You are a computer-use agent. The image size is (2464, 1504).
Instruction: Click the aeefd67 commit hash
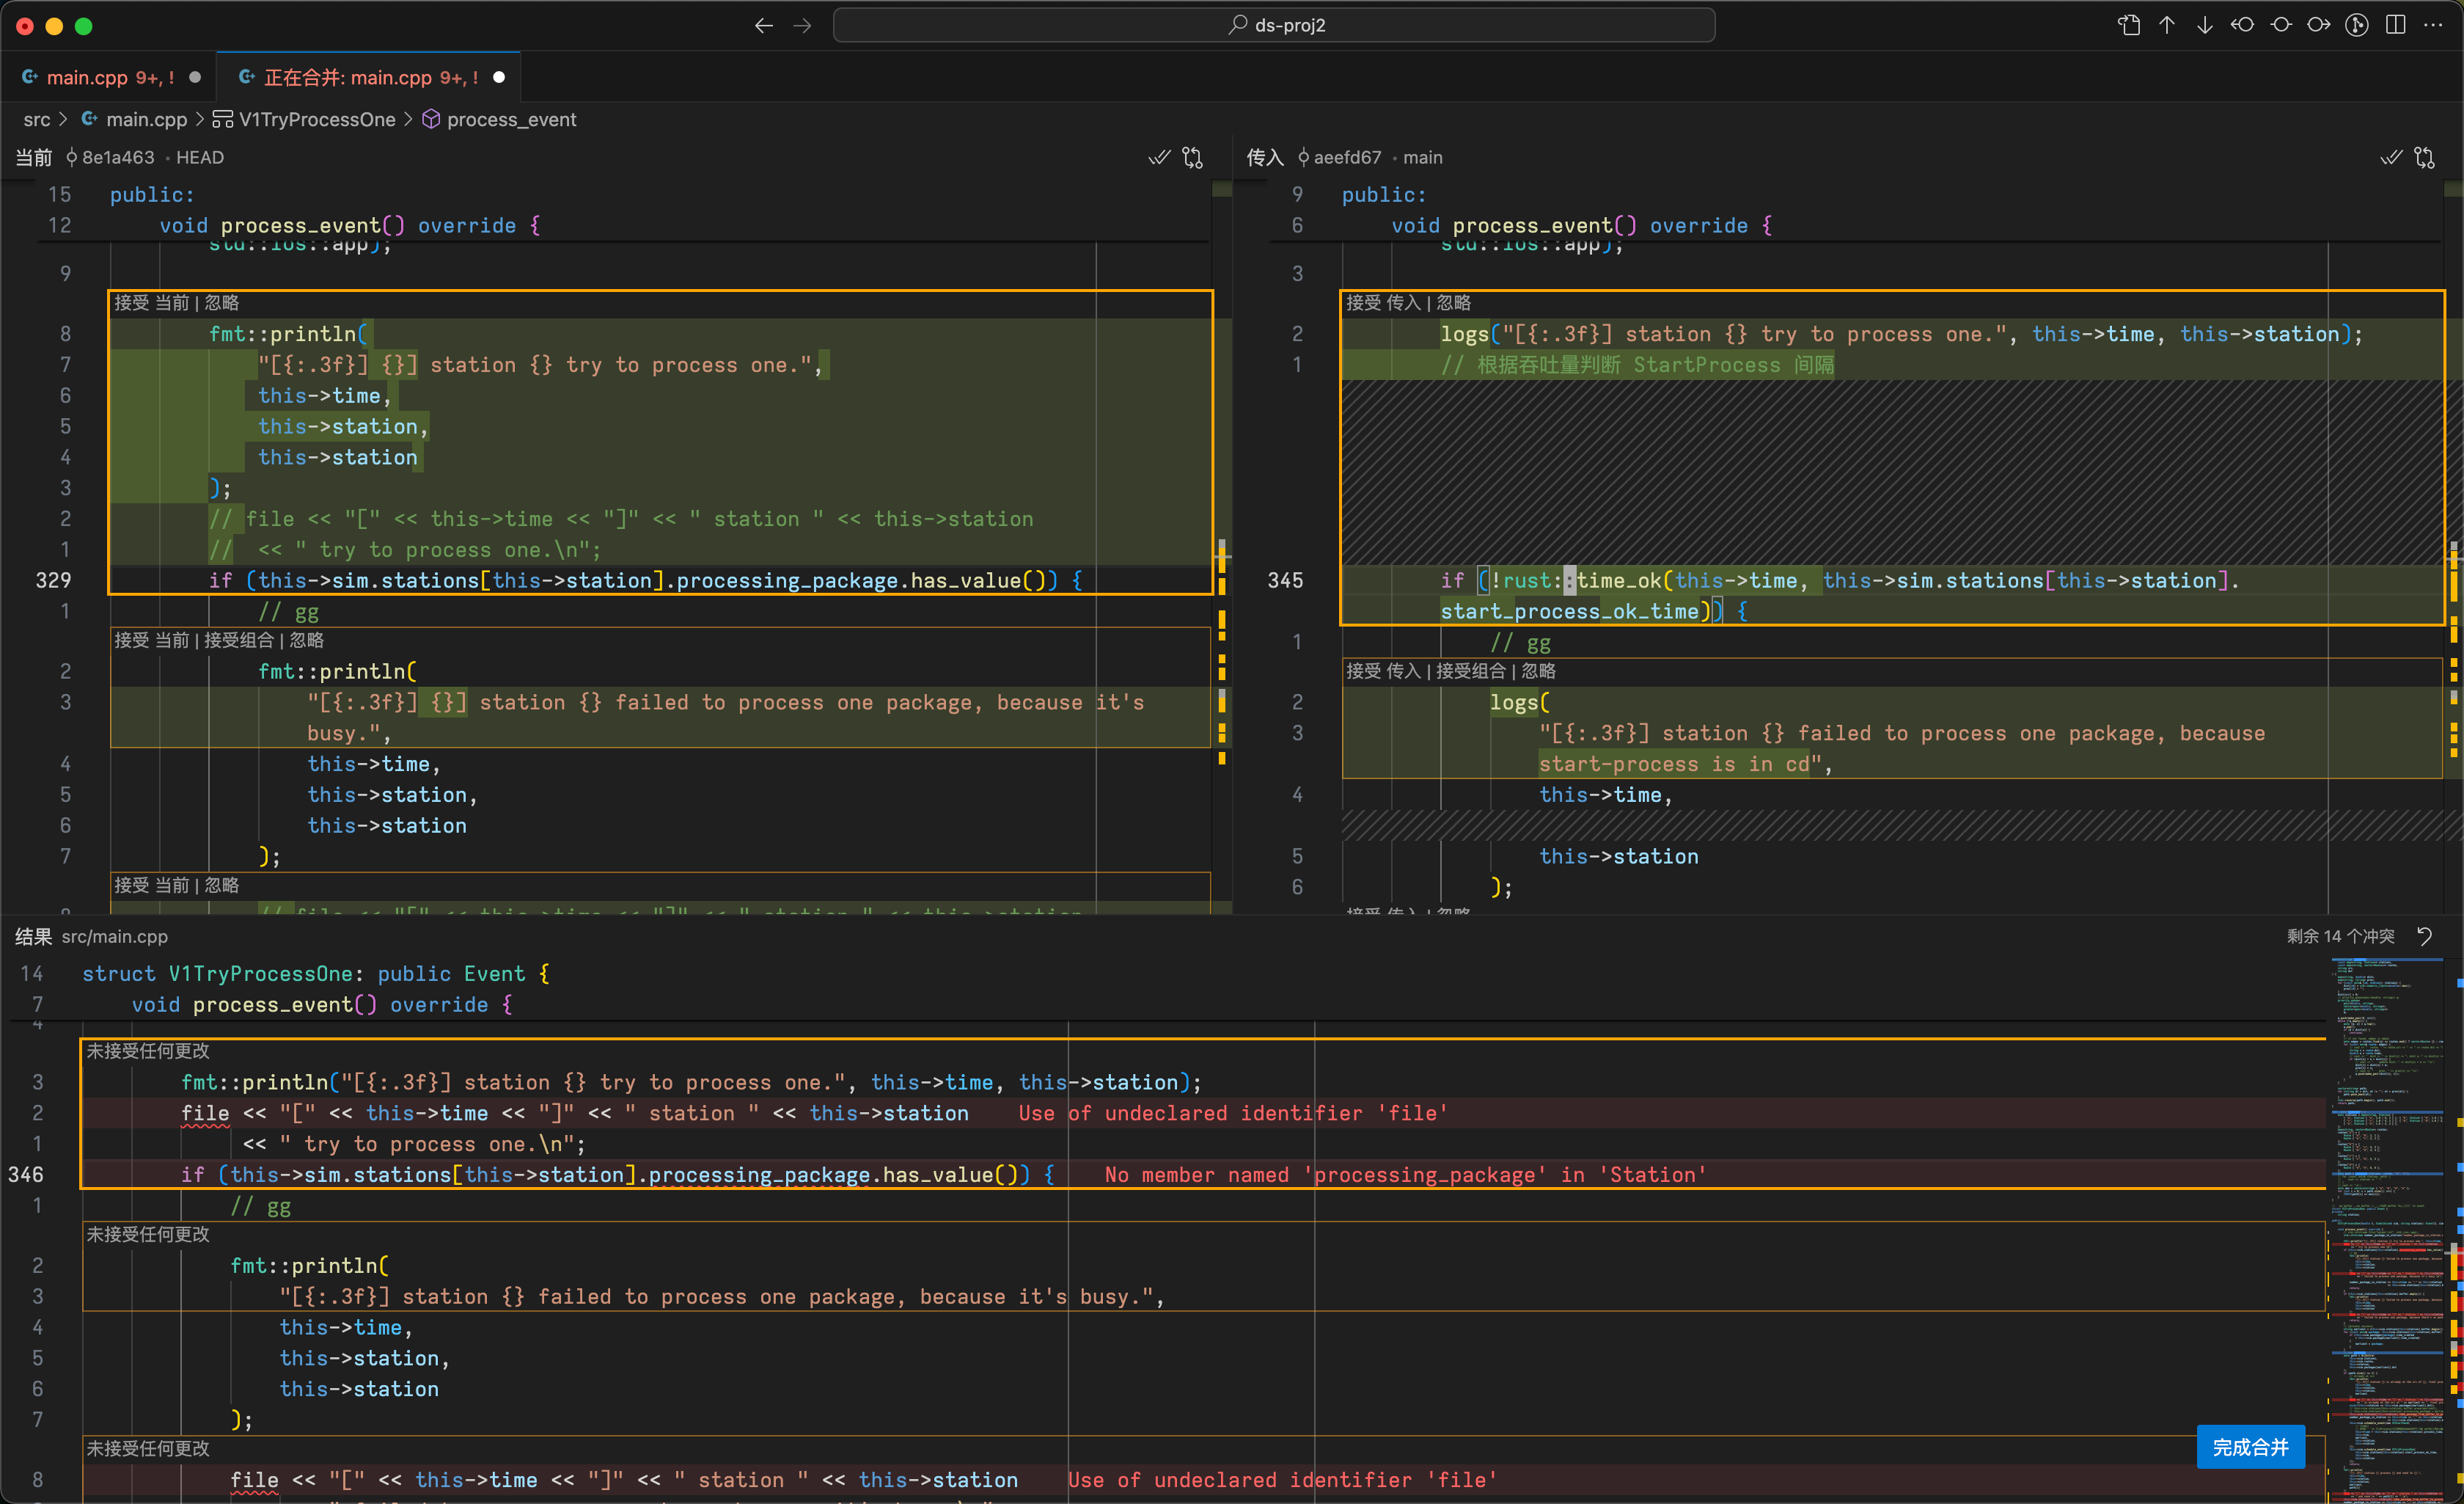[x=1347, y=157]
